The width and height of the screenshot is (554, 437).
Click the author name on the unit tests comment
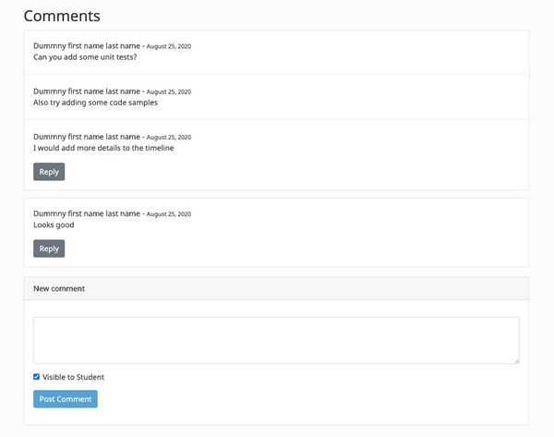coord(86,45)
